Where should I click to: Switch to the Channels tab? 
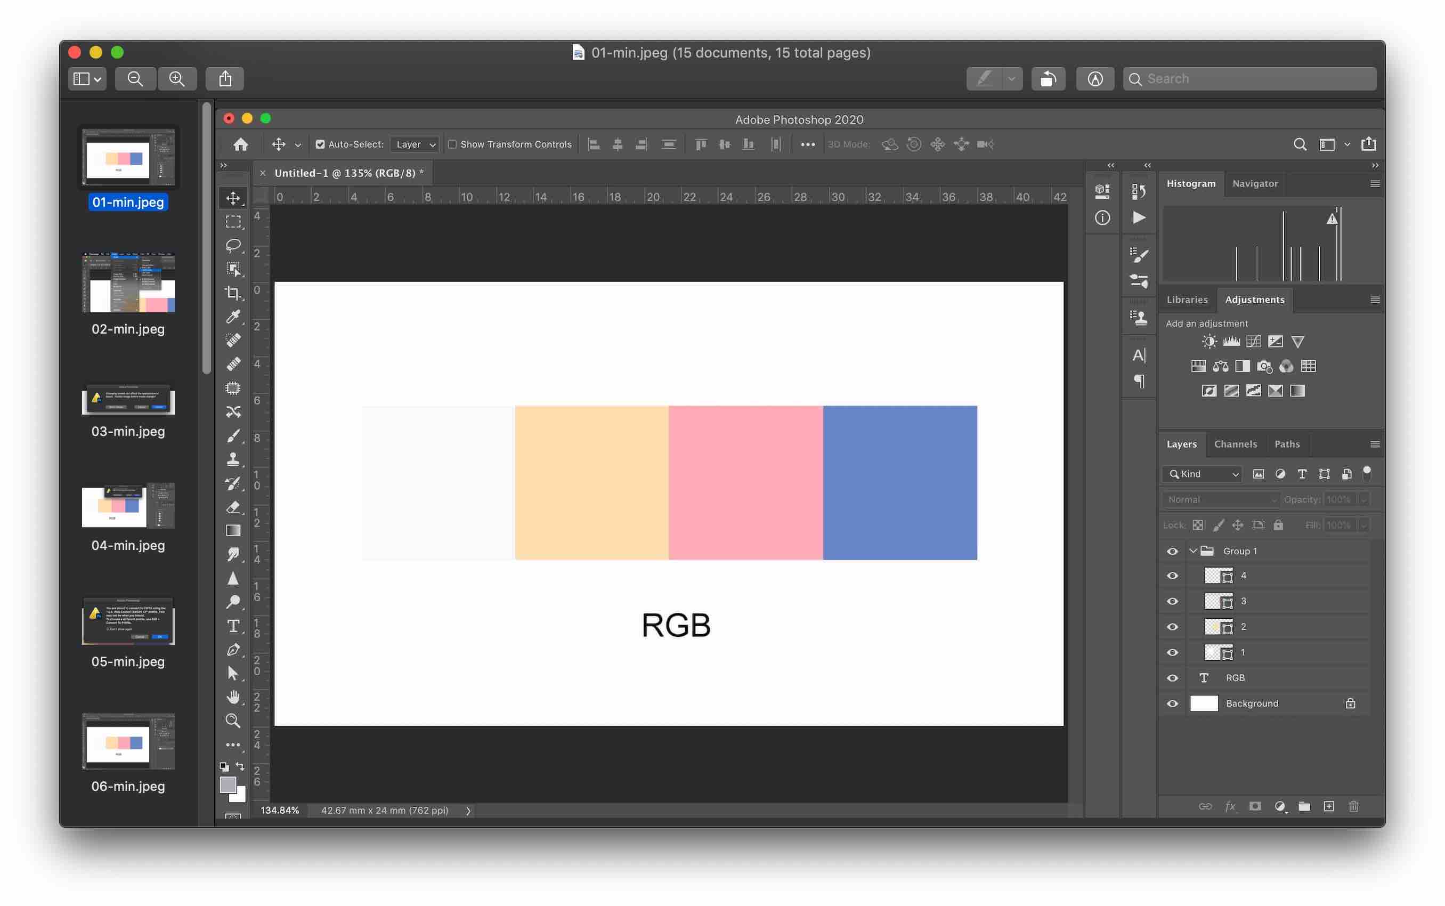(1235, 444)
